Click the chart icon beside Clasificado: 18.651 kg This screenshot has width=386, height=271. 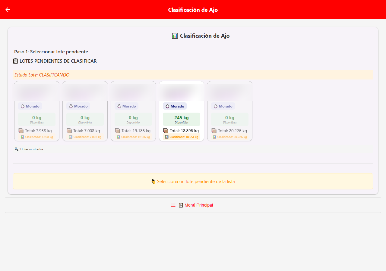(167, 137)
